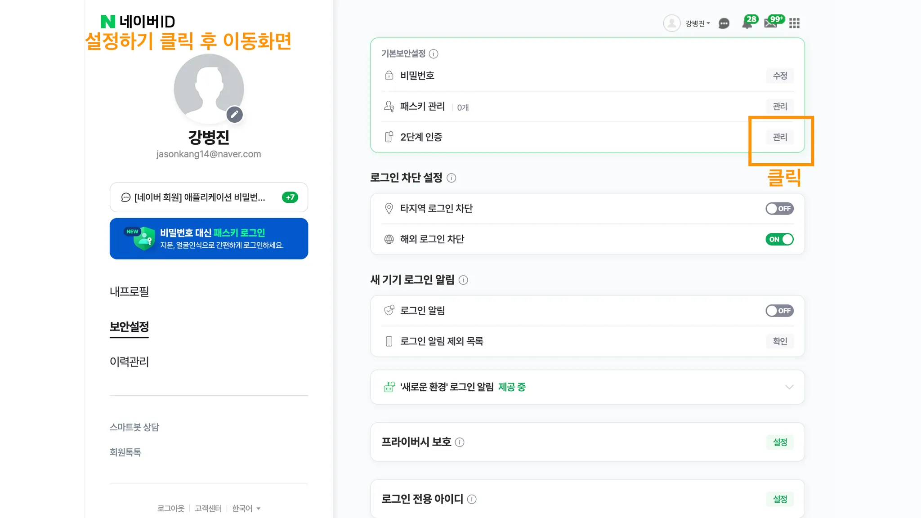
Task: Open the chat bubble icon in header
Action: pyautogui.click(x=724, y=23)
